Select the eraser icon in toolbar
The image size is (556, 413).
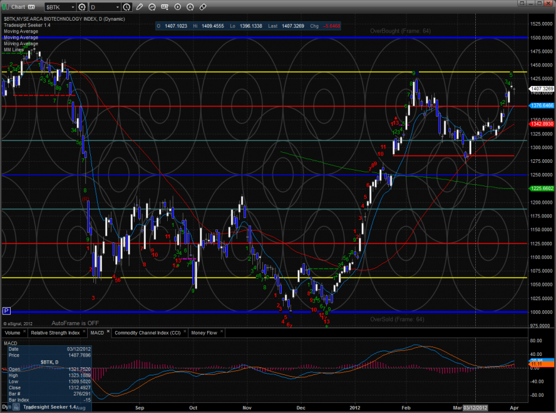[202, 7]
